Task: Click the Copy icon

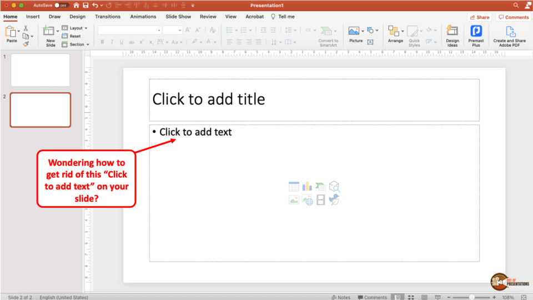Action: (x=26, y=36)
